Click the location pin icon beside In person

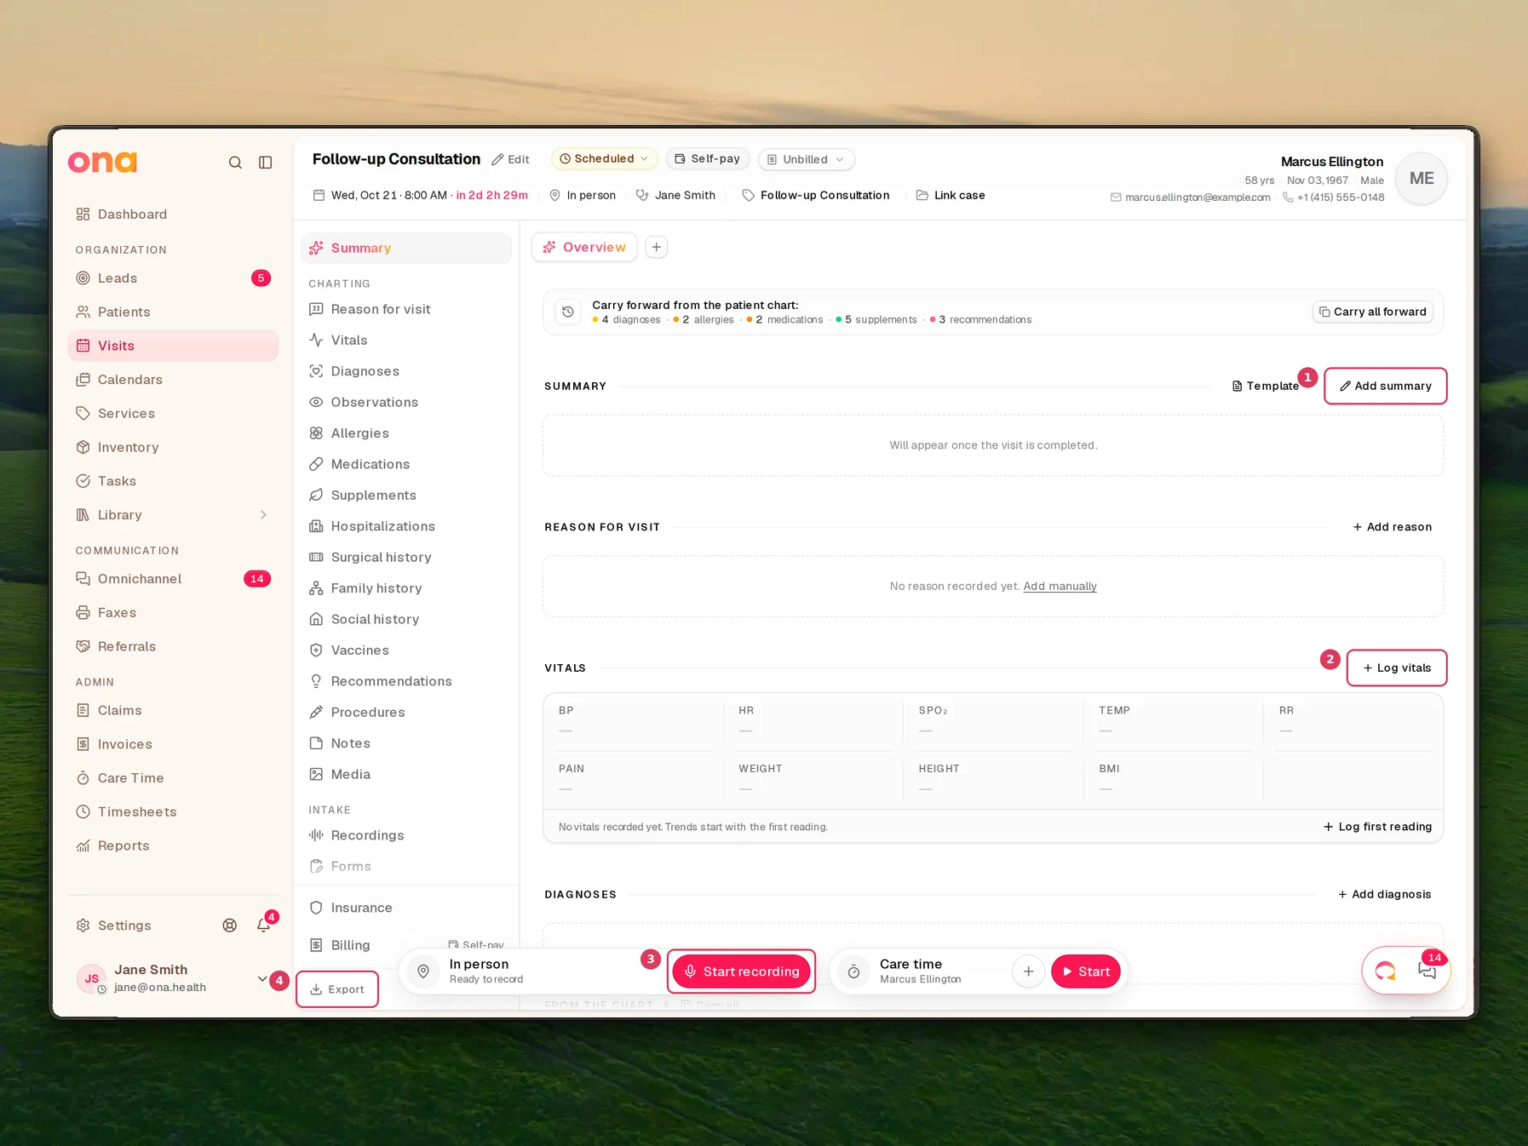pos(423,971)
